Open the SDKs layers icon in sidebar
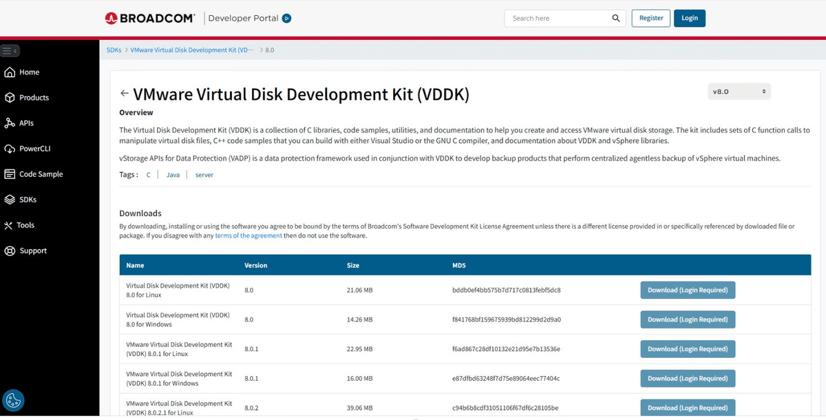This screenshot has width=826, height=420. pos(9,199)
